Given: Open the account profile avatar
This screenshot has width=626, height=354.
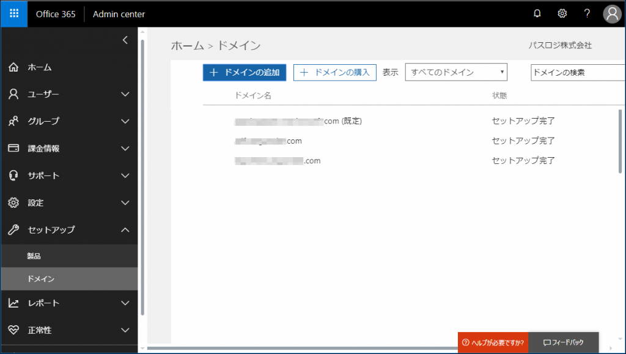Looking at the screenshot, I should pyautogui.click(x=612, y=13).
